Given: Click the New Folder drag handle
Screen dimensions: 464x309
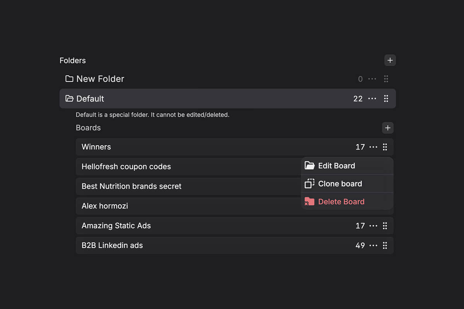Looking at the screenshot, I should tap(386, 79).
